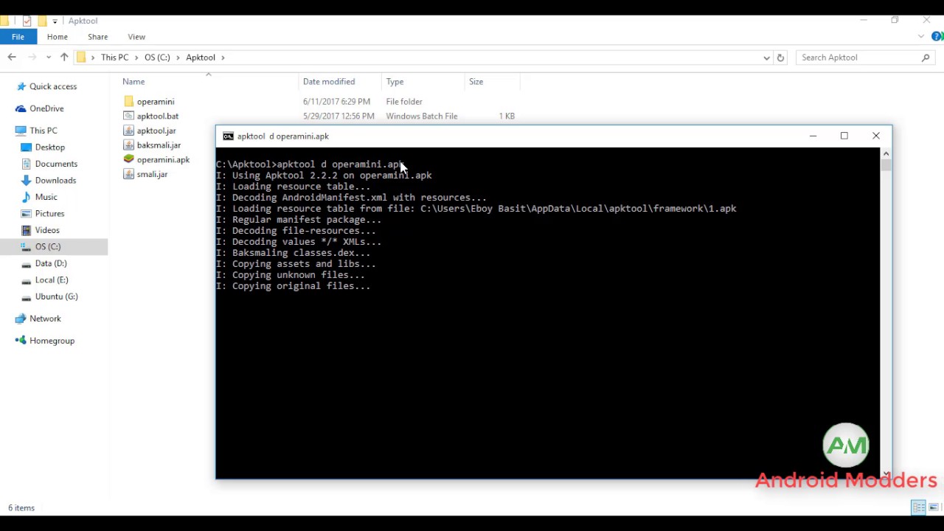Open Local (E:) drive
Screen dimensions: 944x531
pyautogui.click(x=52, y=280)
